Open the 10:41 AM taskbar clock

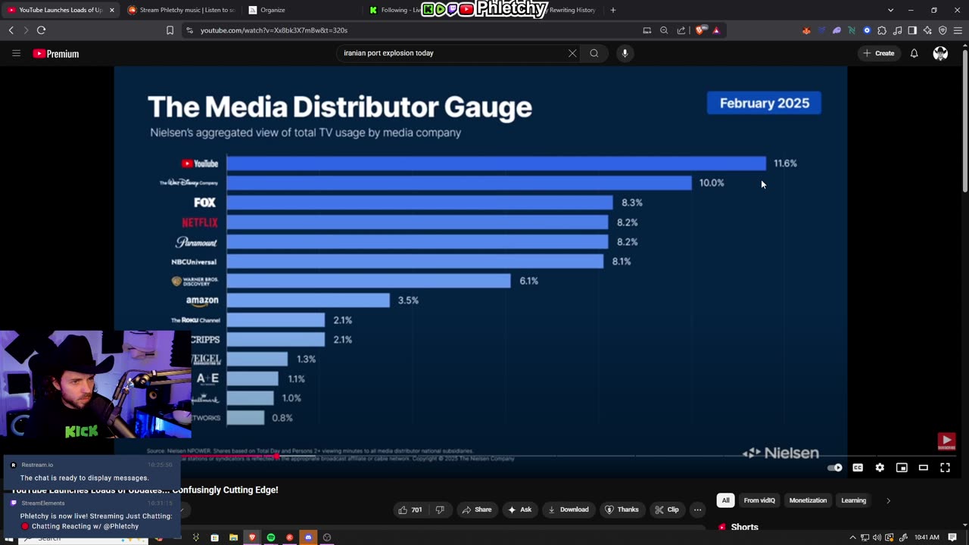927,537
